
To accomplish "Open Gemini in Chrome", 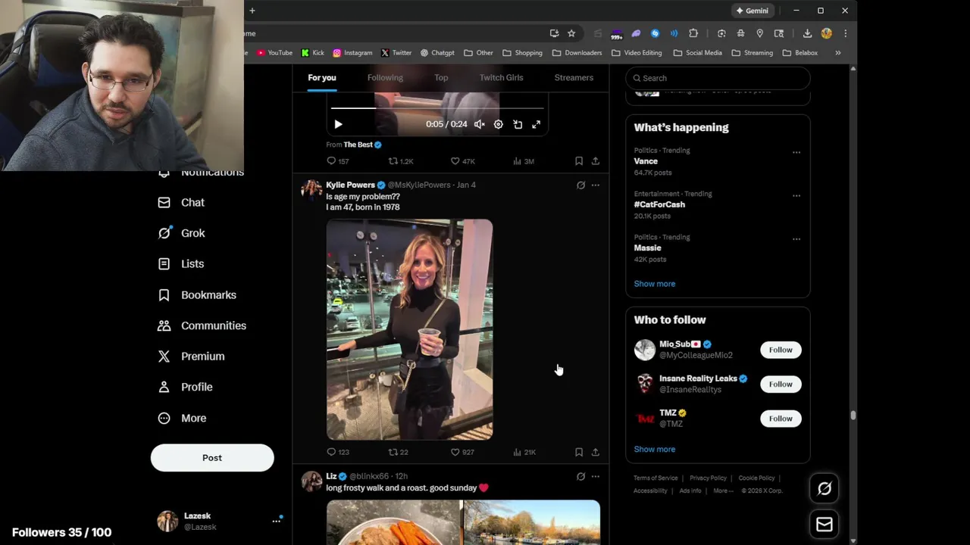I will click(753, 11).
